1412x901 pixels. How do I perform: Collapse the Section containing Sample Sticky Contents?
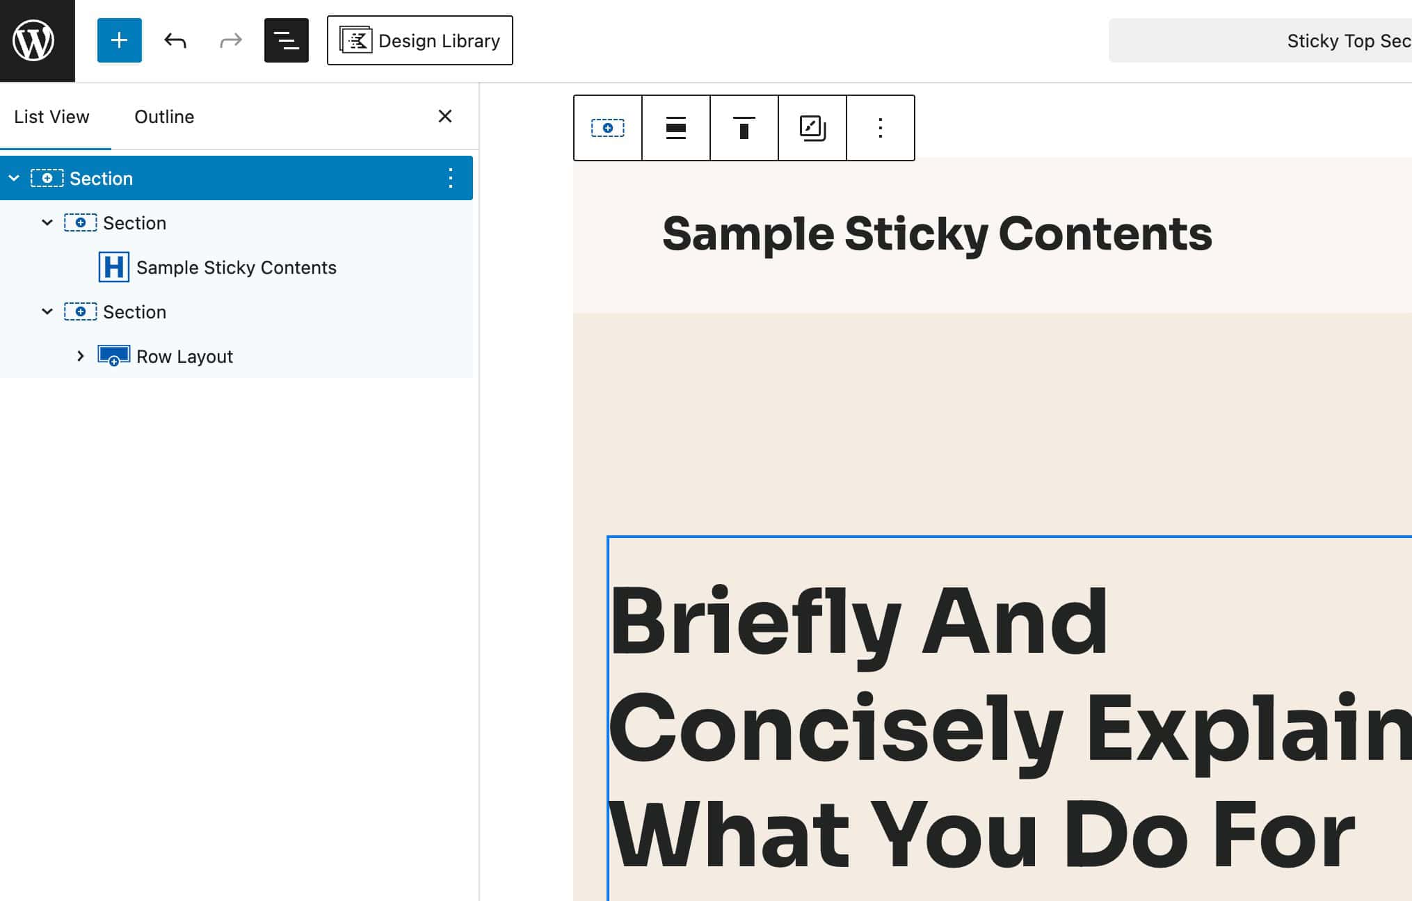[x=47, y=222]
